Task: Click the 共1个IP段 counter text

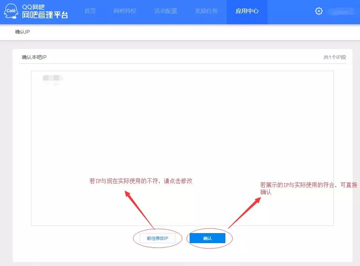Action: 335,57
